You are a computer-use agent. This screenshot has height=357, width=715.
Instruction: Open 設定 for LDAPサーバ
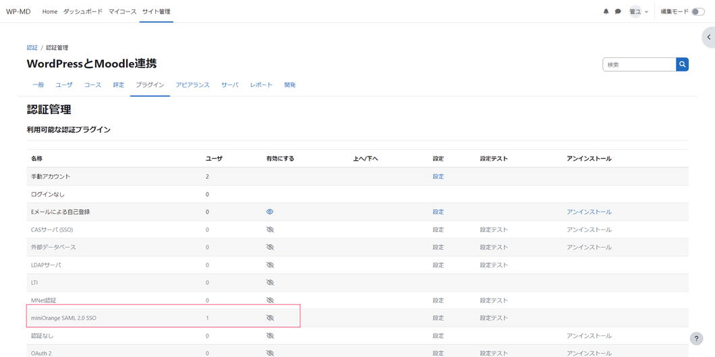click(x=438, y=265)
